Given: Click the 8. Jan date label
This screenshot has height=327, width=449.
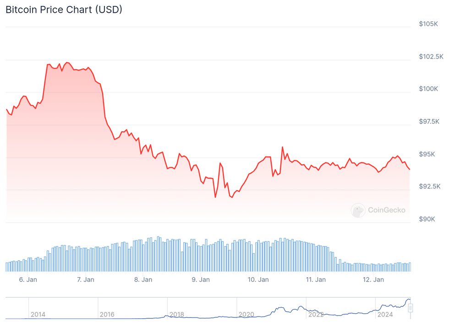Looking at the screenshot, I should tap(143, 279).
